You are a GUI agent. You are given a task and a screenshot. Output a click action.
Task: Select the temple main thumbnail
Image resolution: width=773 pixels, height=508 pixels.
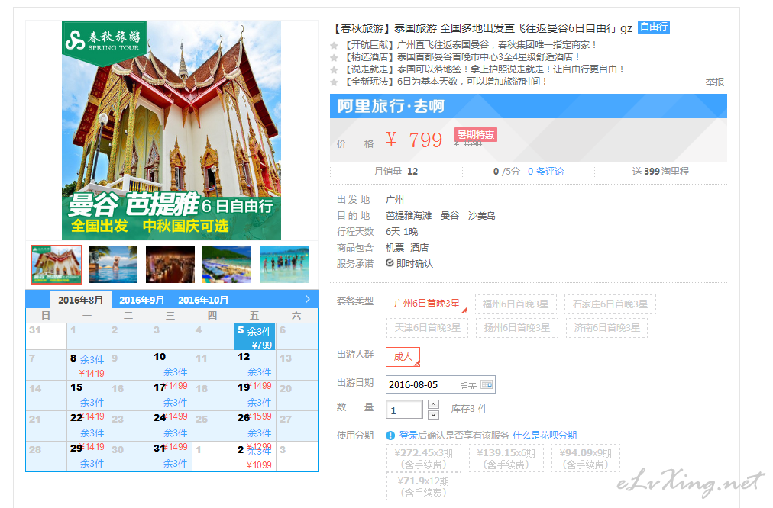[57, 265]
